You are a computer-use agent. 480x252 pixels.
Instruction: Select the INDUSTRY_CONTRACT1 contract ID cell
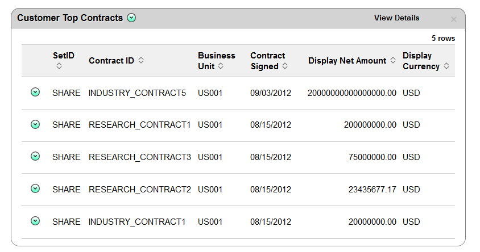pyautogui.click(x=137, y=222)
